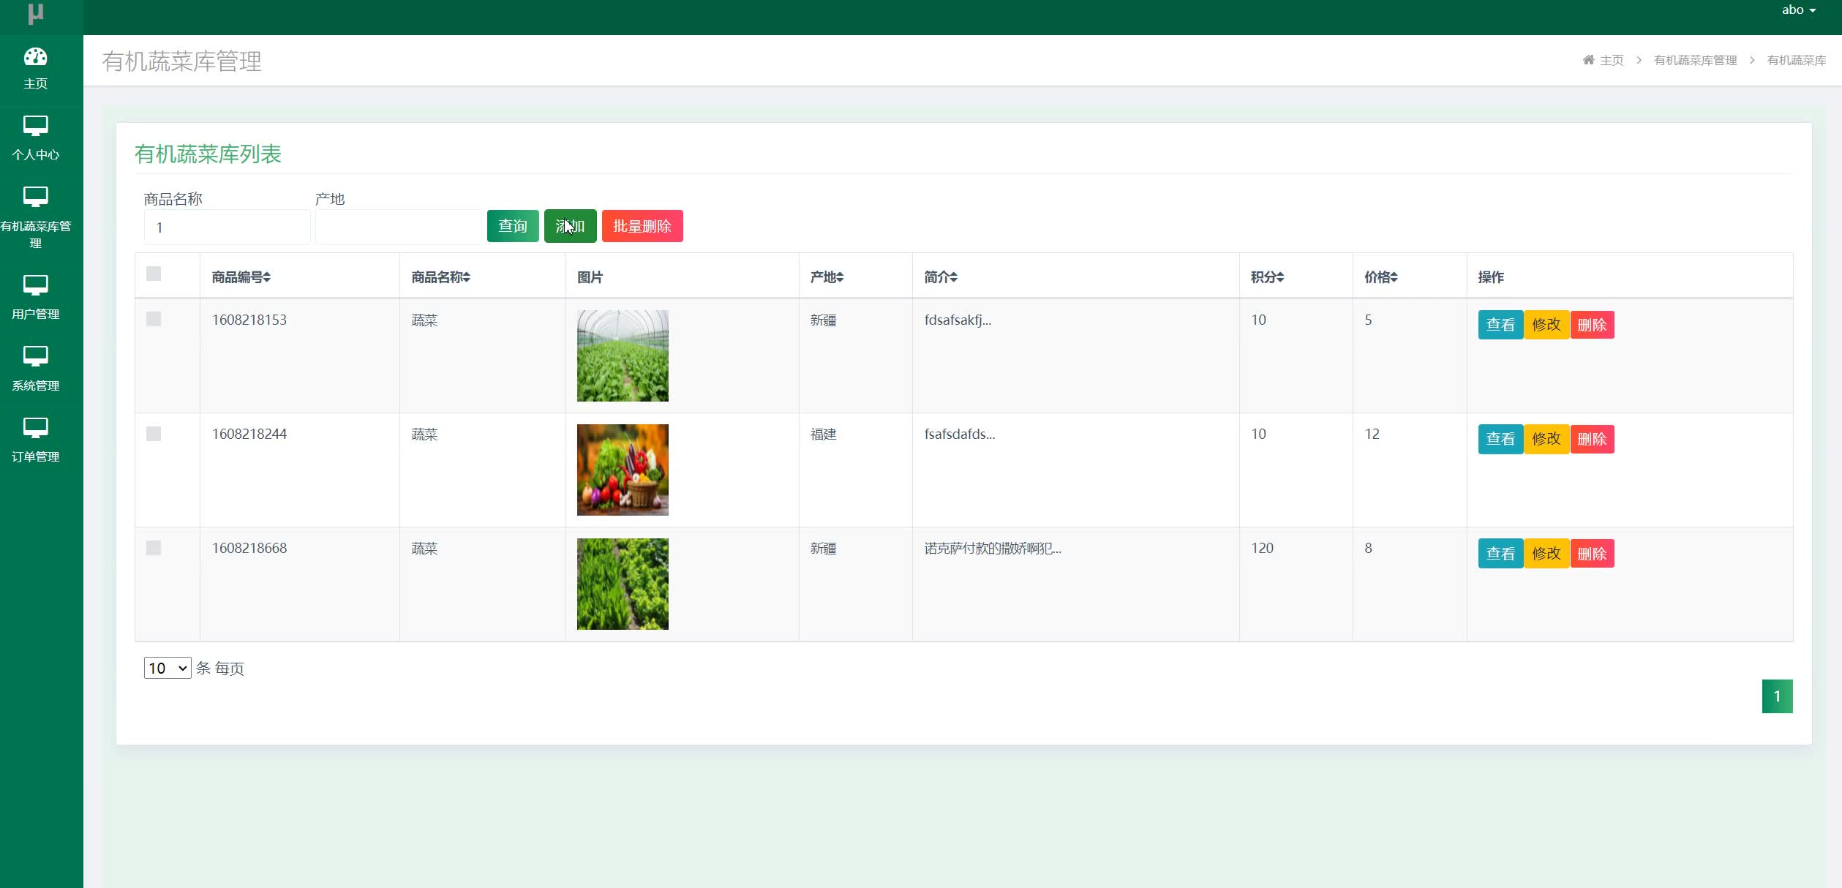The height and width of the screenshot is (888, 1842).
Task: Select pagination page 1 button
Action: (x=1778, y=696)
